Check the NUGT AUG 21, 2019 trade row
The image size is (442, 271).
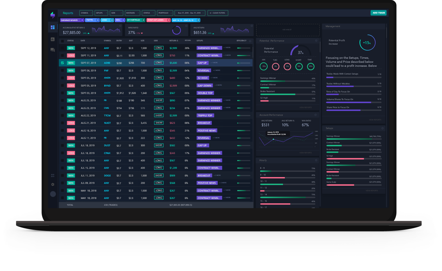tap(62, 123)
